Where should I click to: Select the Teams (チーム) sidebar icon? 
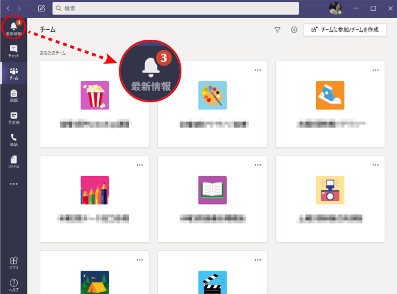coord(14,73)
